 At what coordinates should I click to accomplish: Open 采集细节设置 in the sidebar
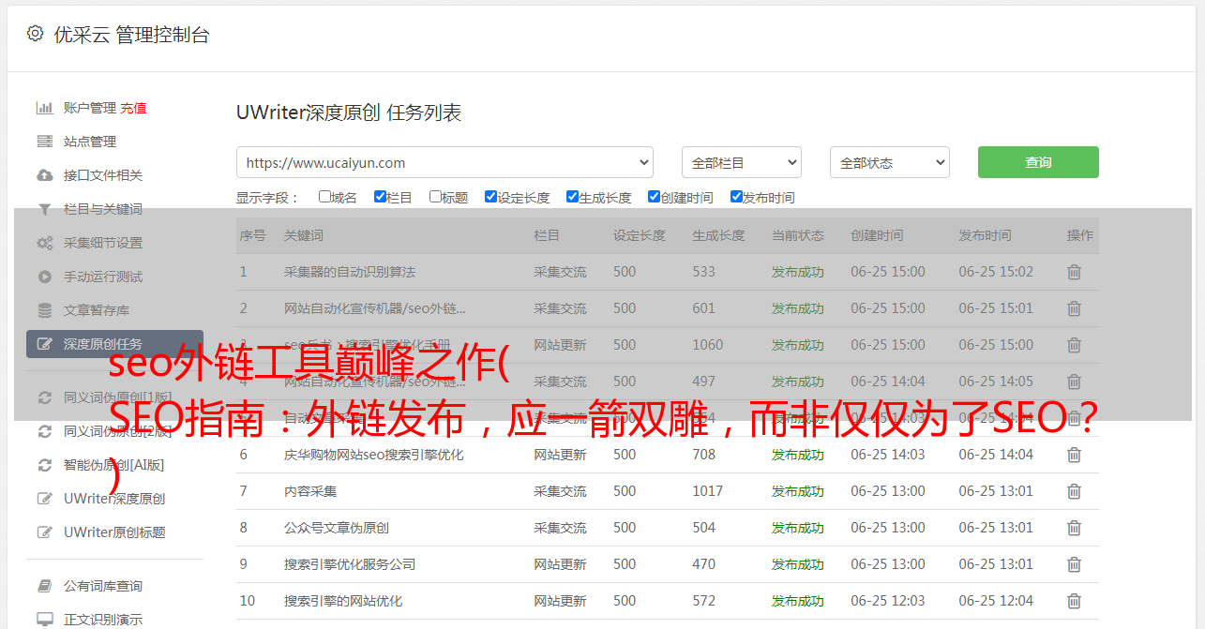pos(103,243)
